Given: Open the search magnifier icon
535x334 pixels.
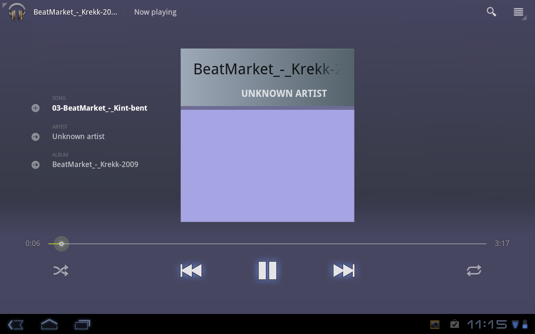Looking at the screenshot, I should tap(492, 12).
